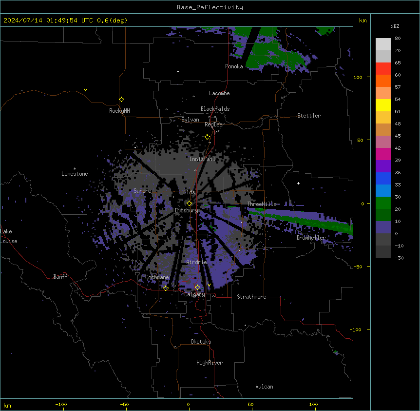The height and width of the screenshot is (411, 420).
Task: Select the lightest gray 70-80 dBZ swatch
Action: tap(383, 44)
